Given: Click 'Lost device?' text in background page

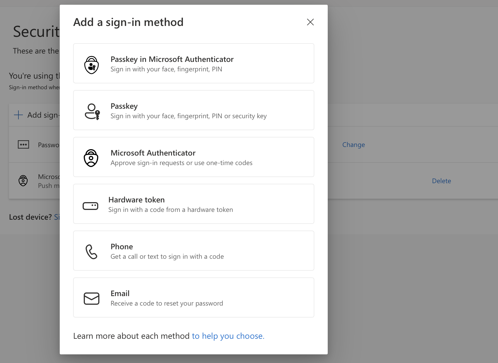Looking at the screenshot, I should point(30,217).
